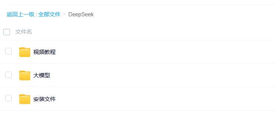The image size is (276, 135).
Task: Click the breadcrumb arrow before DeepSeek
Action: 64,14
